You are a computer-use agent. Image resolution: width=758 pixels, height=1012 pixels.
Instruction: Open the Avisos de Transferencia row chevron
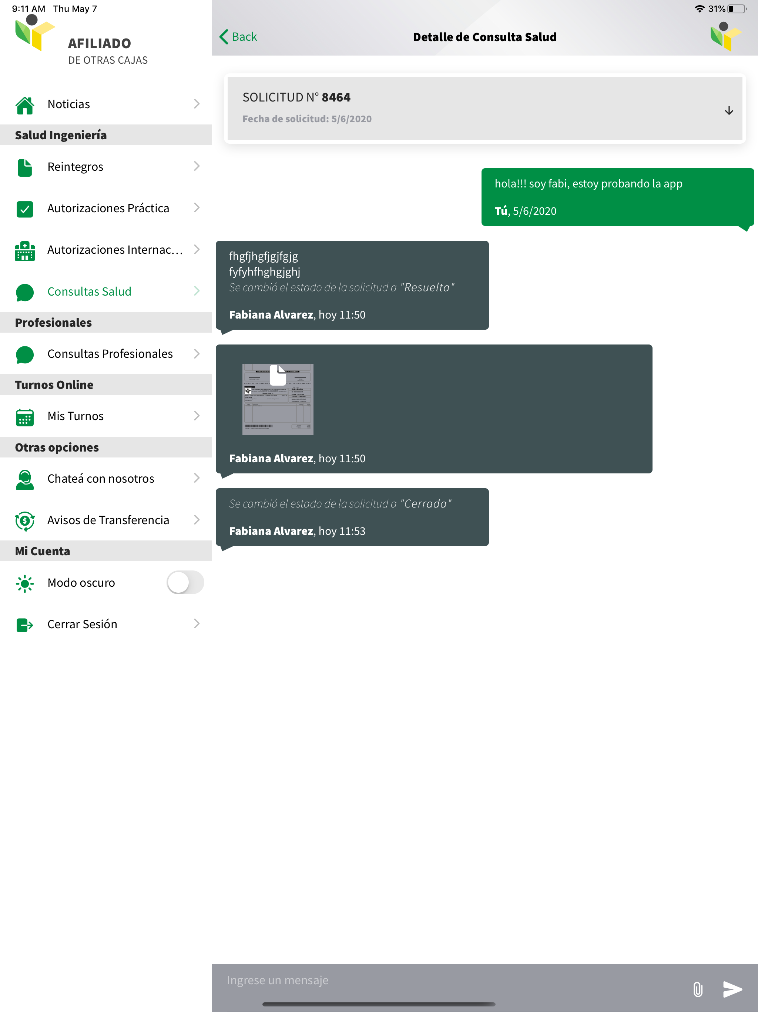coord(197,520)
